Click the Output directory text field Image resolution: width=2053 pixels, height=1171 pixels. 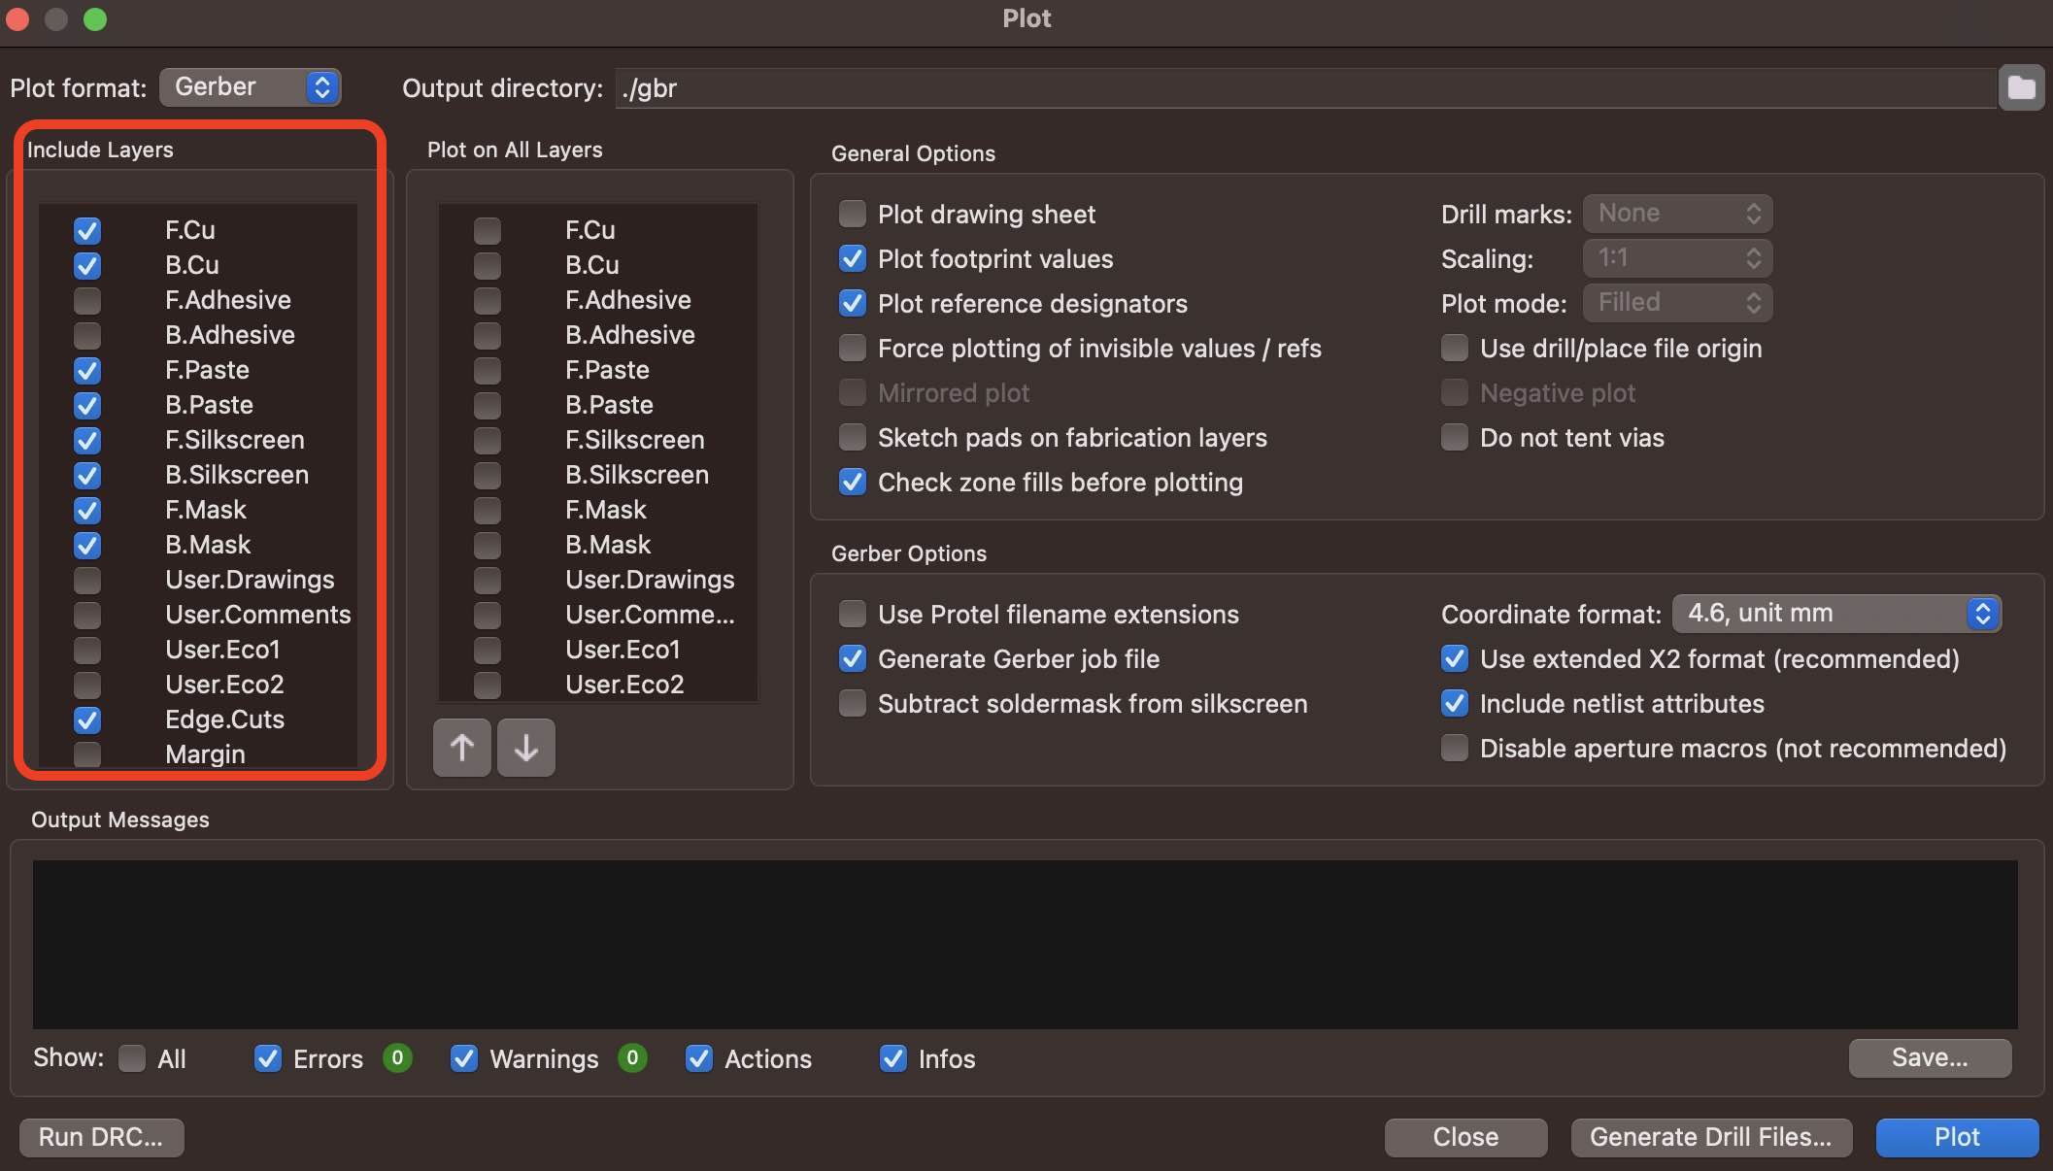pyautogui.click(x=1305, y=88)
